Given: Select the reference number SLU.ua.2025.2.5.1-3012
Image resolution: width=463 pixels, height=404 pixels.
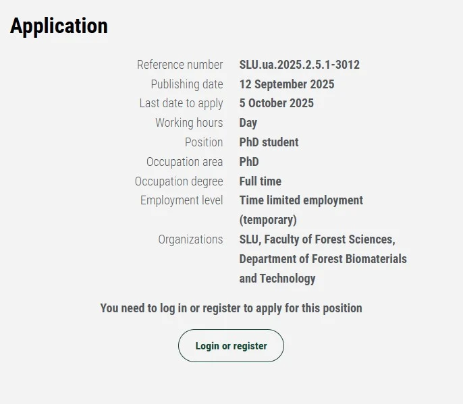Looking at the screenshot, I should coord(299,65).
